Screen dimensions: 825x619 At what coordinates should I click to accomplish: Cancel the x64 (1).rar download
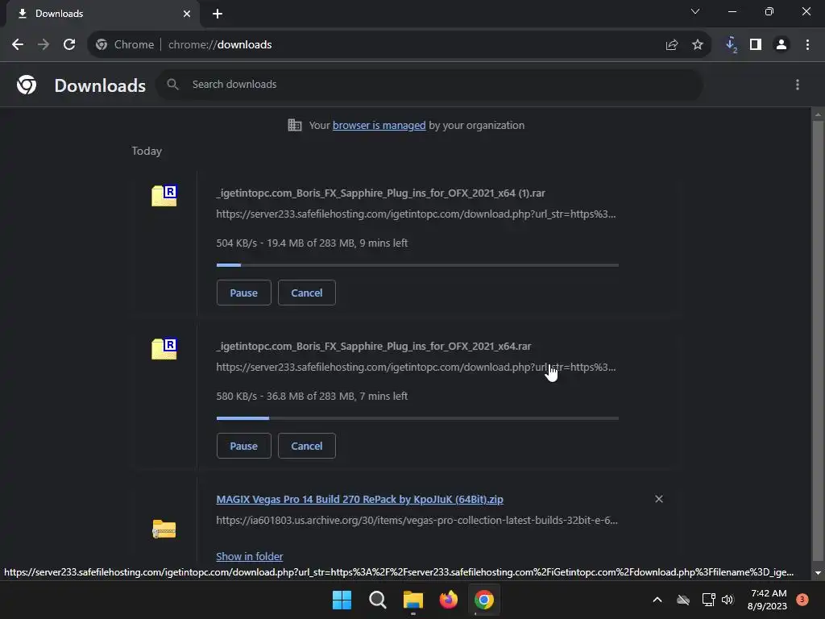pyautogui.click(x=307, y=293)
